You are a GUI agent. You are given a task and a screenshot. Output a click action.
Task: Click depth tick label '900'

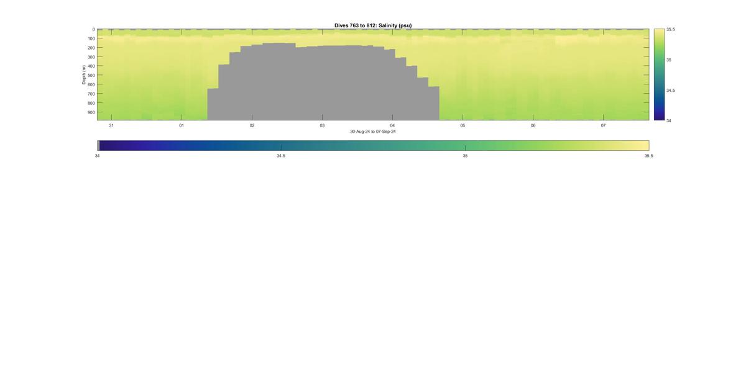pyautogui.click(x=91, y=112)
